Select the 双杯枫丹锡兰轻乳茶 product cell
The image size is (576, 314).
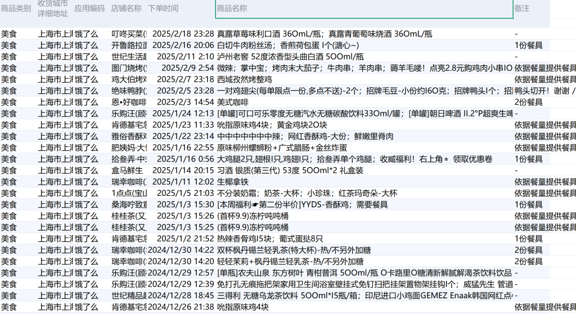click(364, 250)
